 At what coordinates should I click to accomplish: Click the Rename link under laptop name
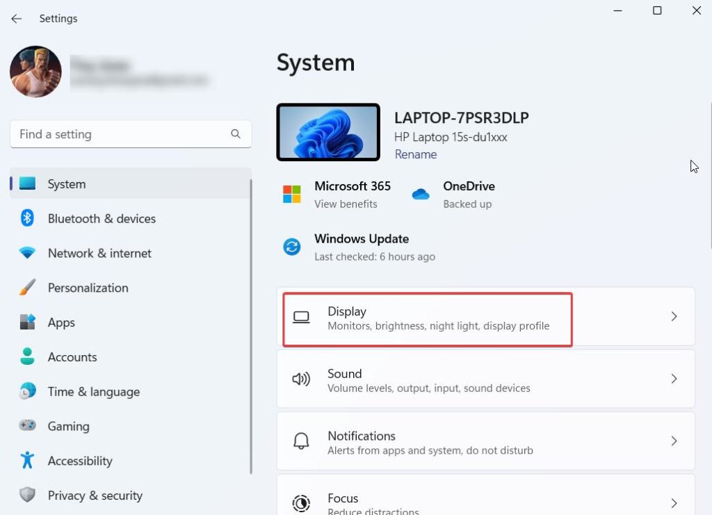click(416, 155)
